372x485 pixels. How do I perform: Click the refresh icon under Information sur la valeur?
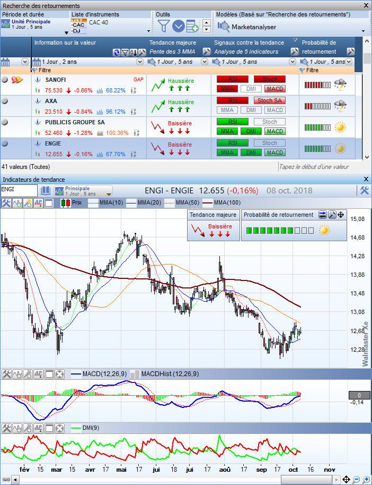click(x=116, y=53)
